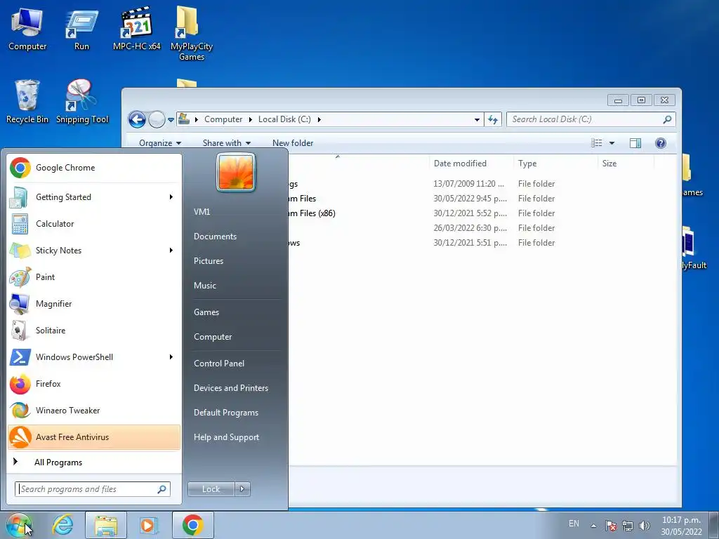Open shutdown options arrow beside Lock
719x539 pixels.
pos(242,489)
